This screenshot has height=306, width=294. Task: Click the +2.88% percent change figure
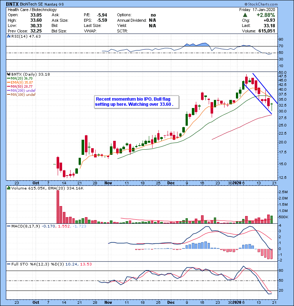click(x=266, y=15)
